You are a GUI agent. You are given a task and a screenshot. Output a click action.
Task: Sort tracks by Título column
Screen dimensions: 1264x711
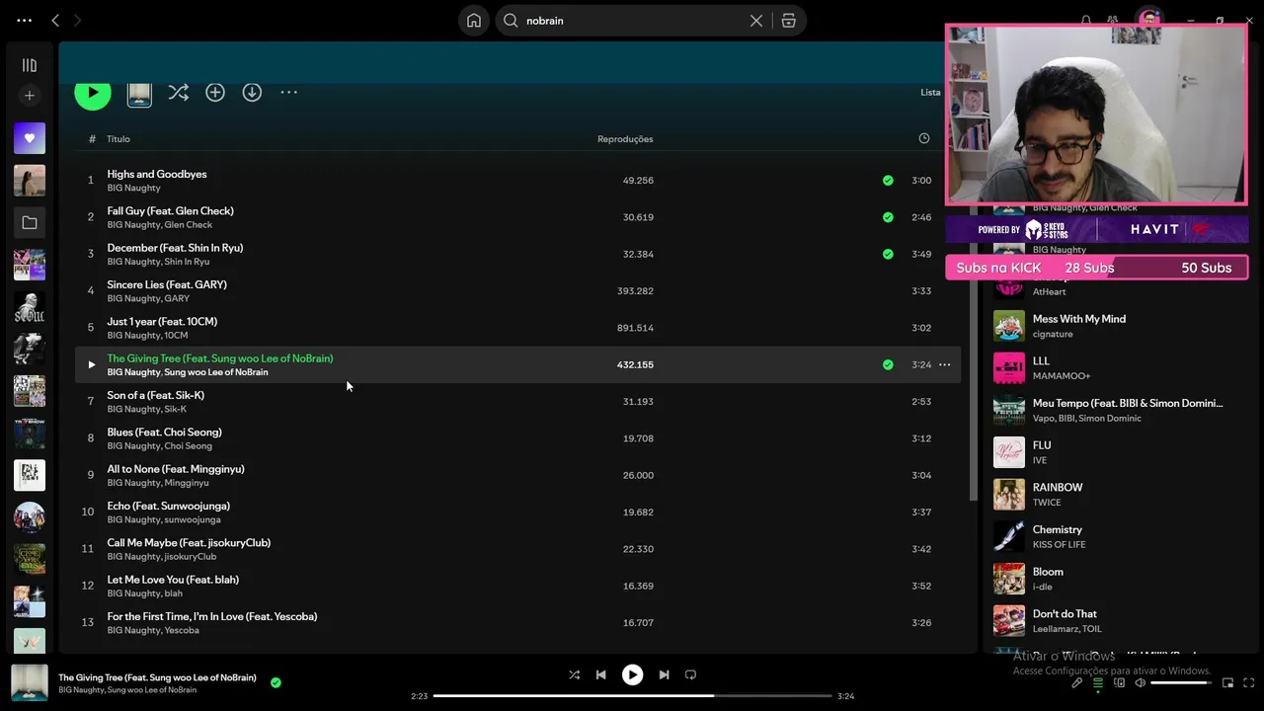click(x=118, y=139)
